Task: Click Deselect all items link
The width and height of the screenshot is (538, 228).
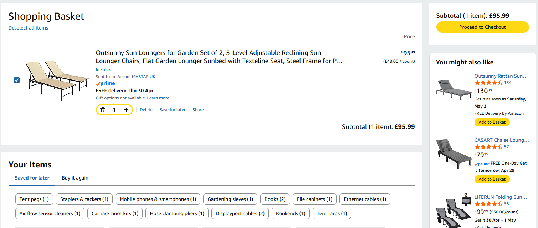Action: (28, 28)
